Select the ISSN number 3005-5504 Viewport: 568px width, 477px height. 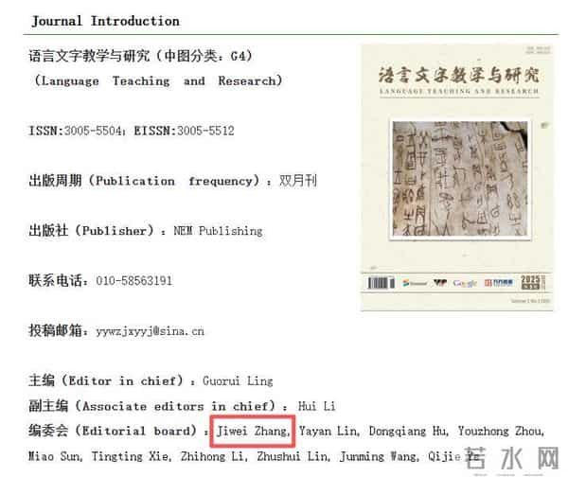[93, 131]
